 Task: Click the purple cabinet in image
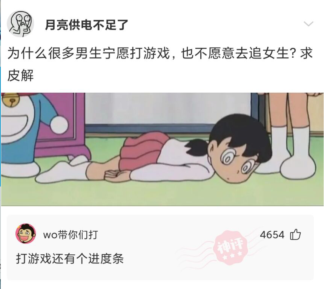click(x=62, y=126)
